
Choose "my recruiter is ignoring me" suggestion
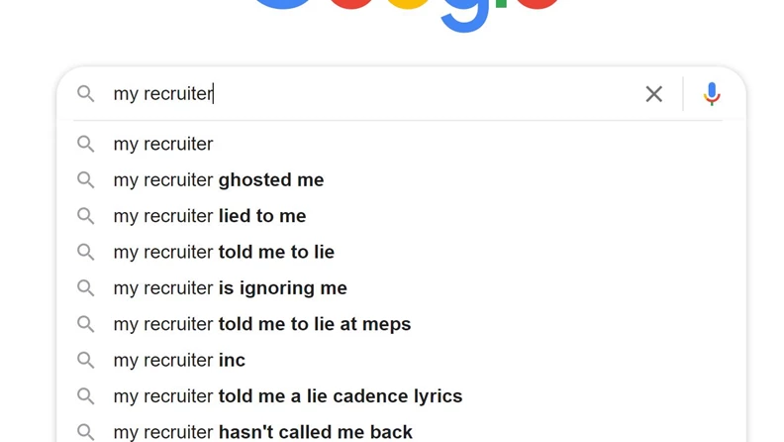231,288
